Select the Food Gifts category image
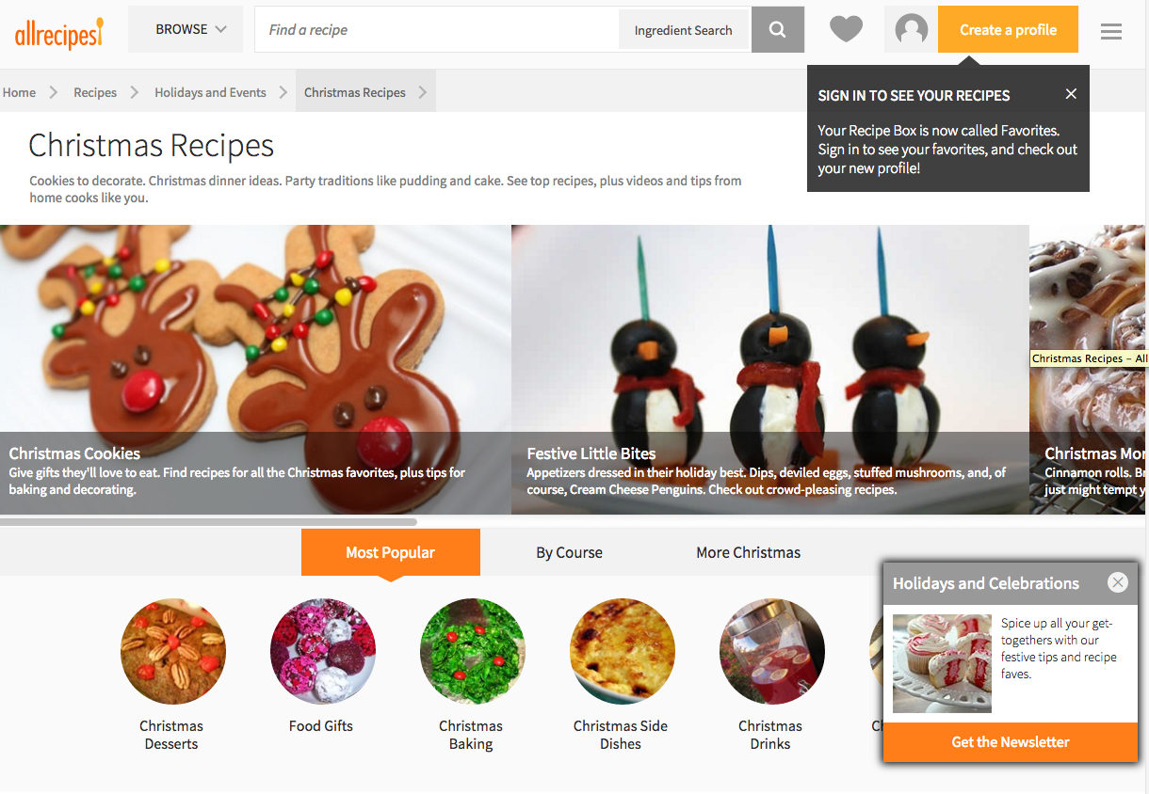Image resolution: width=1149 pixels, height=794 pixels. (x=322, y=651)
